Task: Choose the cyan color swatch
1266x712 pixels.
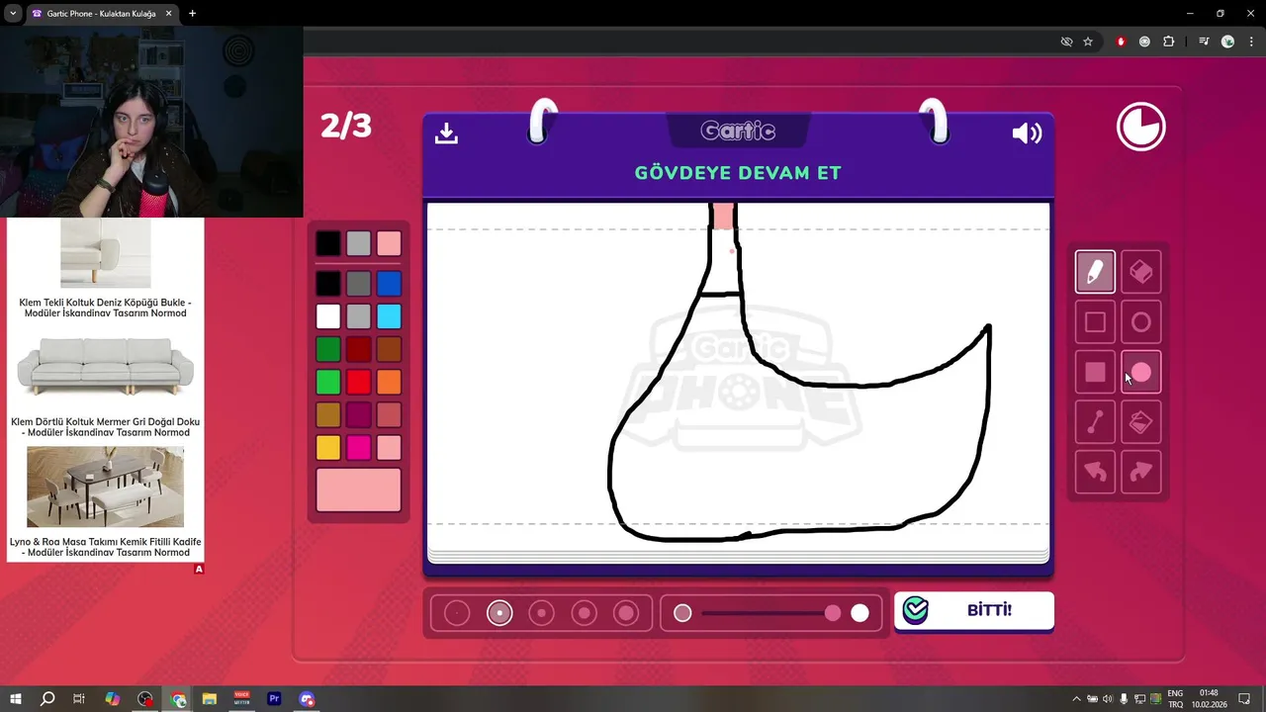Action: (389, 316)
